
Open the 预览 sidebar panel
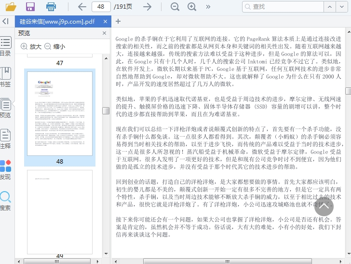click(5, 108)
